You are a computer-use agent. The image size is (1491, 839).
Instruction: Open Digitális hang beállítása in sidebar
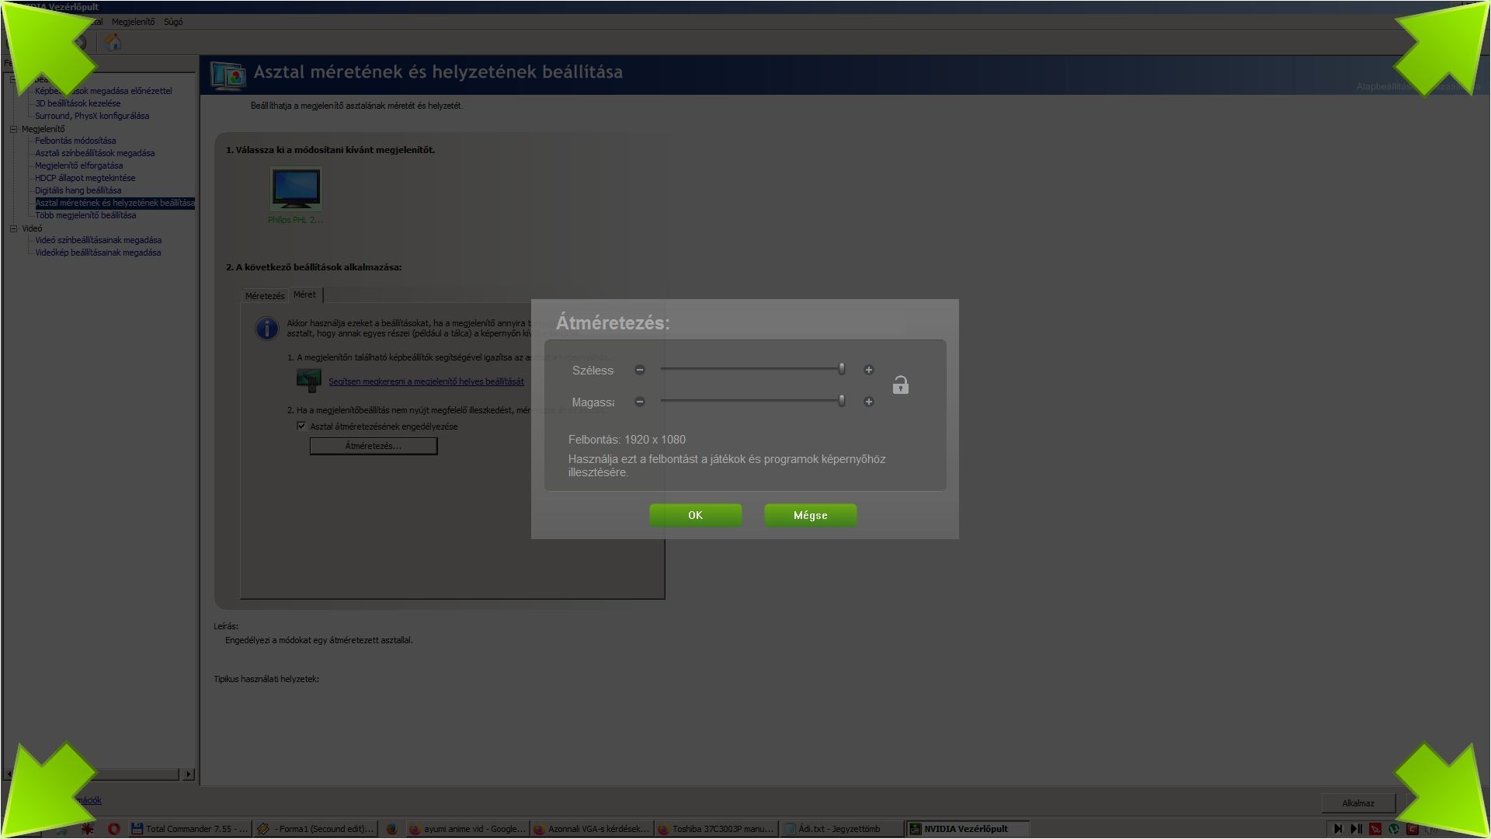tap(78, 190)
